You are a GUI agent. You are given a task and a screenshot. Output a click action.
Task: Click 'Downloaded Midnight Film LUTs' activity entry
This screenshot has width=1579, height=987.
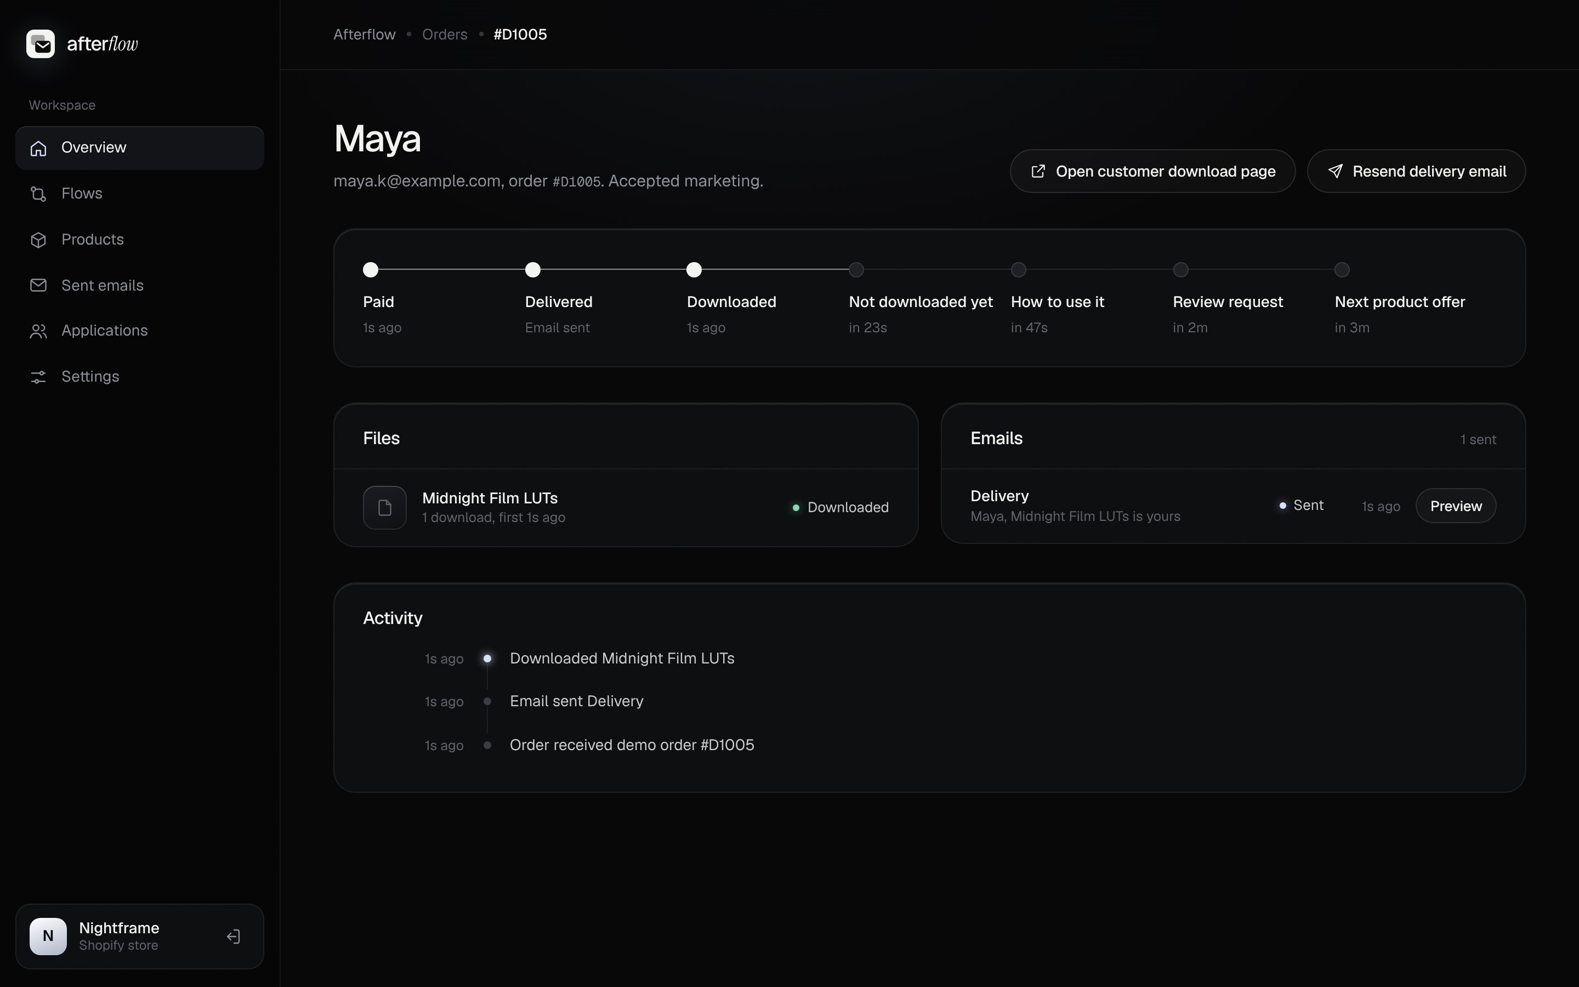click(622, 658)
